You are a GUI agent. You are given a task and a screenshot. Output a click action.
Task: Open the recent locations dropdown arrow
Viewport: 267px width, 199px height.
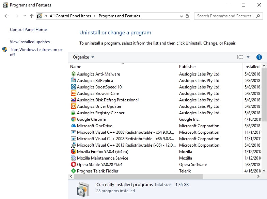tap(25, 16)
